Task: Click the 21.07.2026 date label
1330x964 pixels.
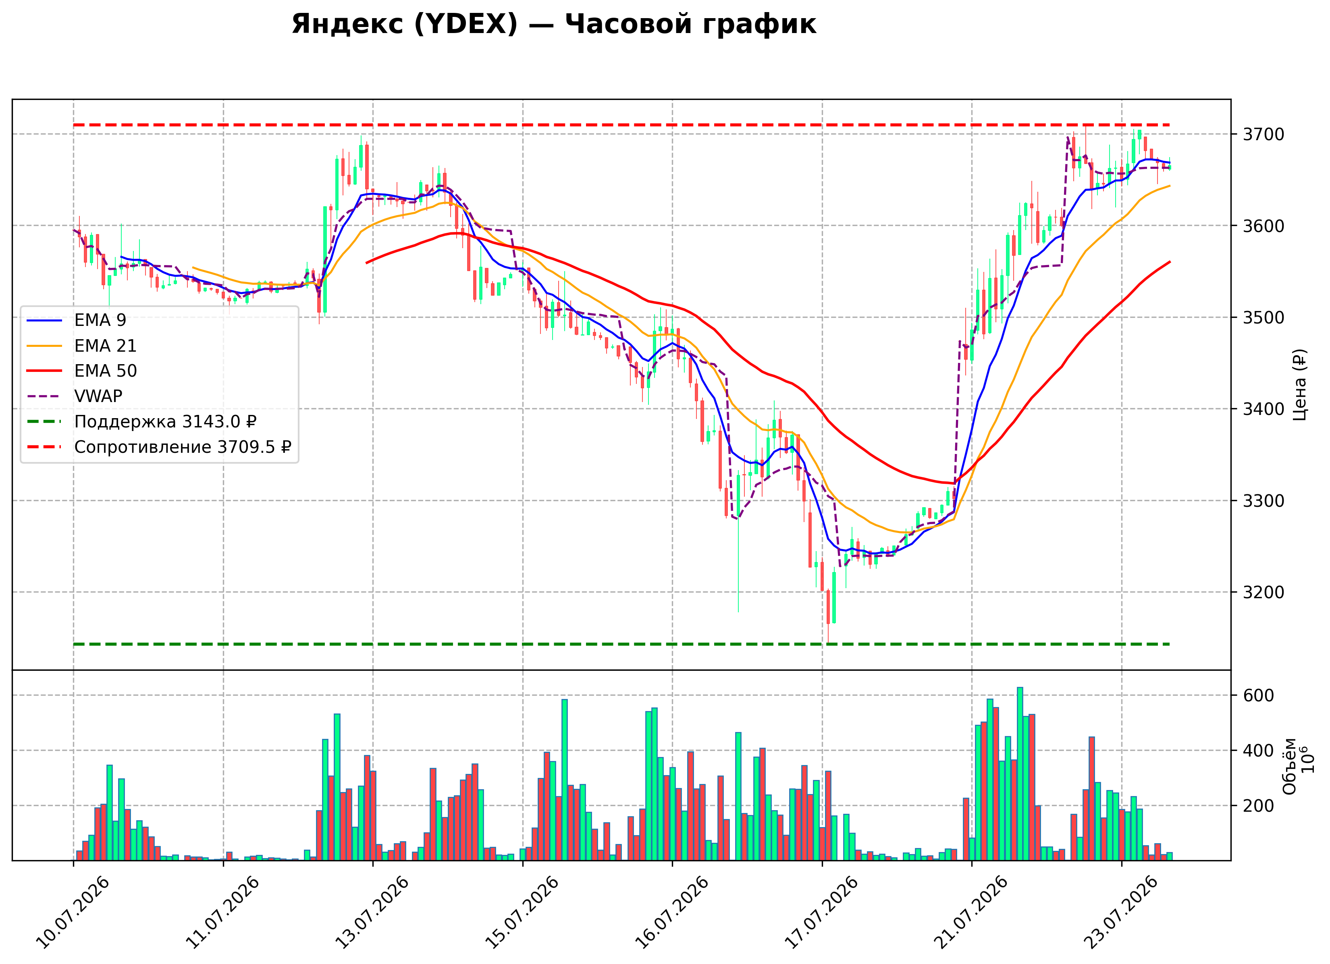Action: coord(971,912)
